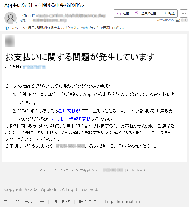Click the blurred order number link
This screenshot has width=189, height=207.
(34, 67)
